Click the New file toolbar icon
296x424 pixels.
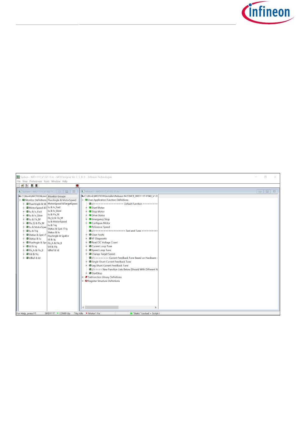pyautogui.click(x=18, y=185)
